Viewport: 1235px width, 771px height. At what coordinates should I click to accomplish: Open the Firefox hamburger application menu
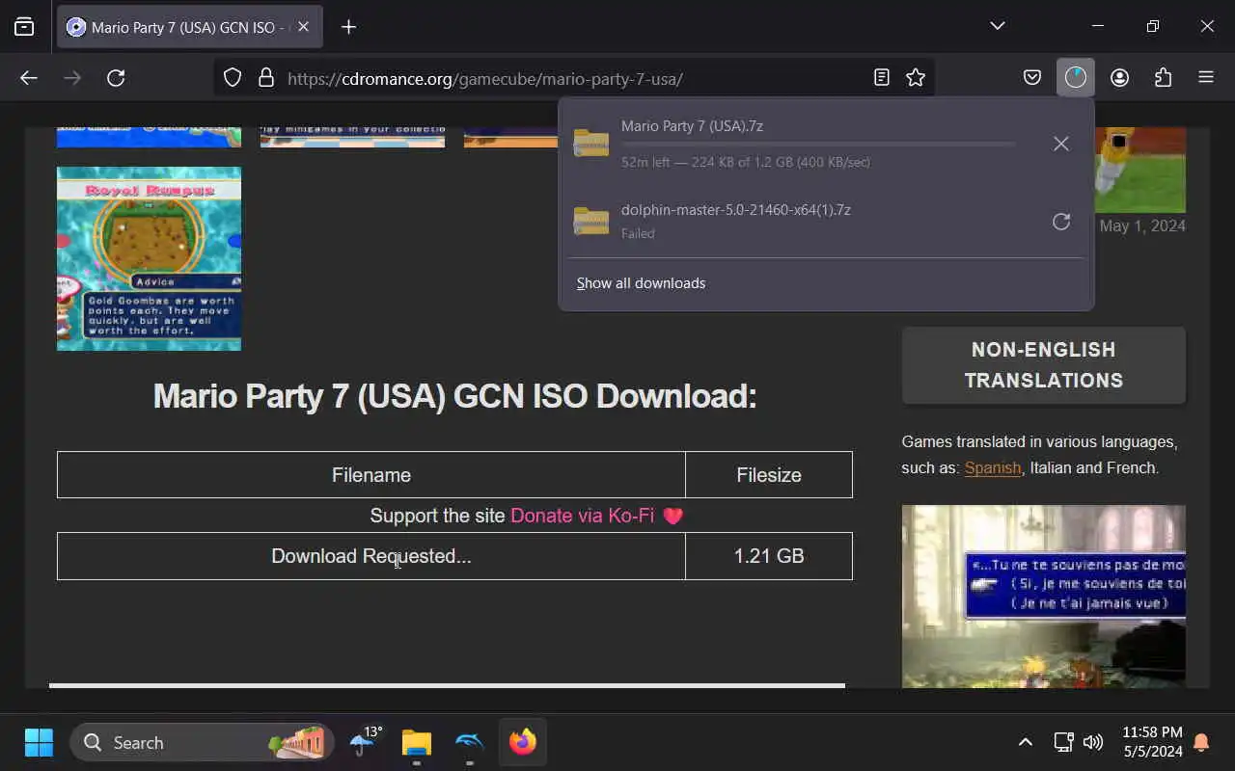pyautogui.click(x=1206, y=78)
